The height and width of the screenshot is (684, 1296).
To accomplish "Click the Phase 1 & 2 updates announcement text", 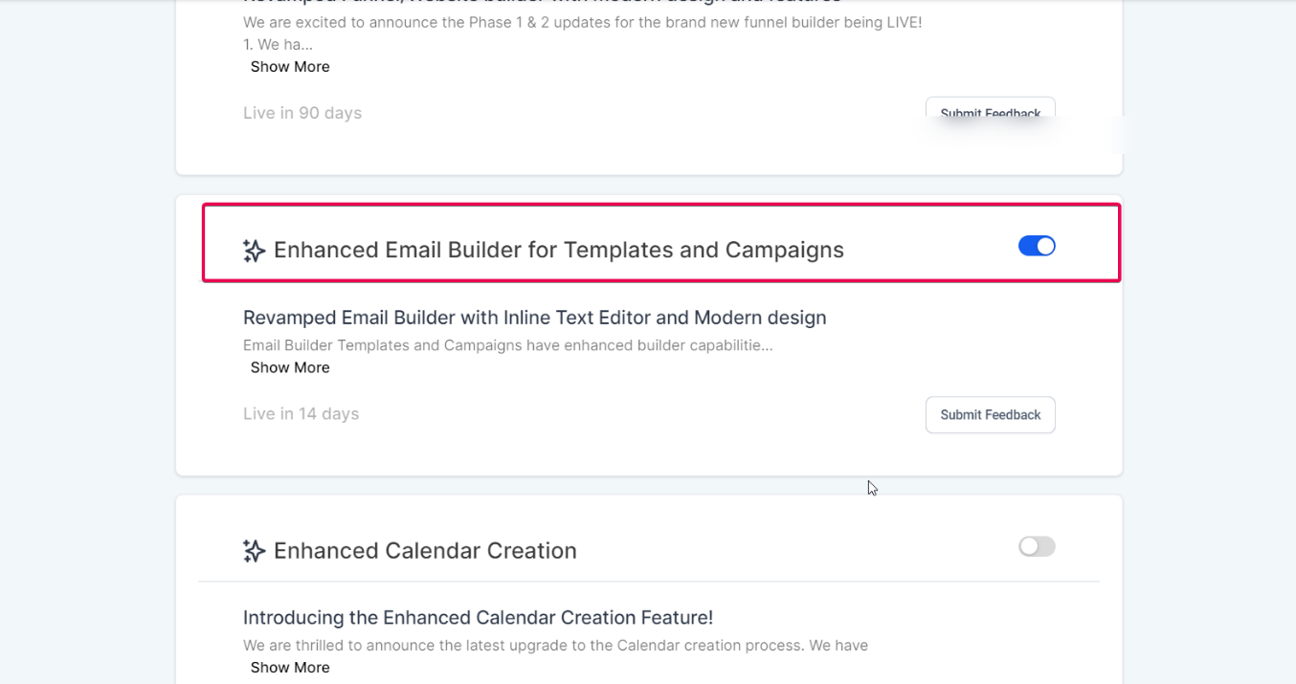I will (x=582, y=22).
